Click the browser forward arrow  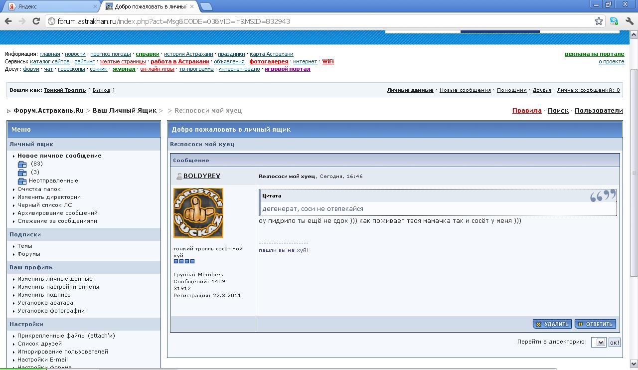point(22,21)
